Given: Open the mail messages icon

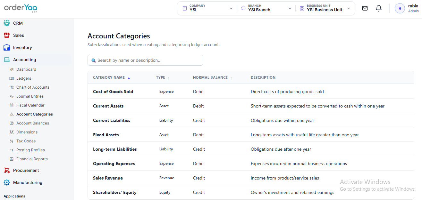Looking at the screenshot, I should click(x=365, y=8).
